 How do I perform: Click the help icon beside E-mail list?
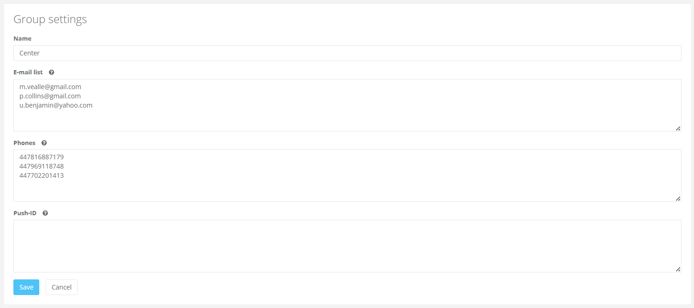tap(51, 72)
